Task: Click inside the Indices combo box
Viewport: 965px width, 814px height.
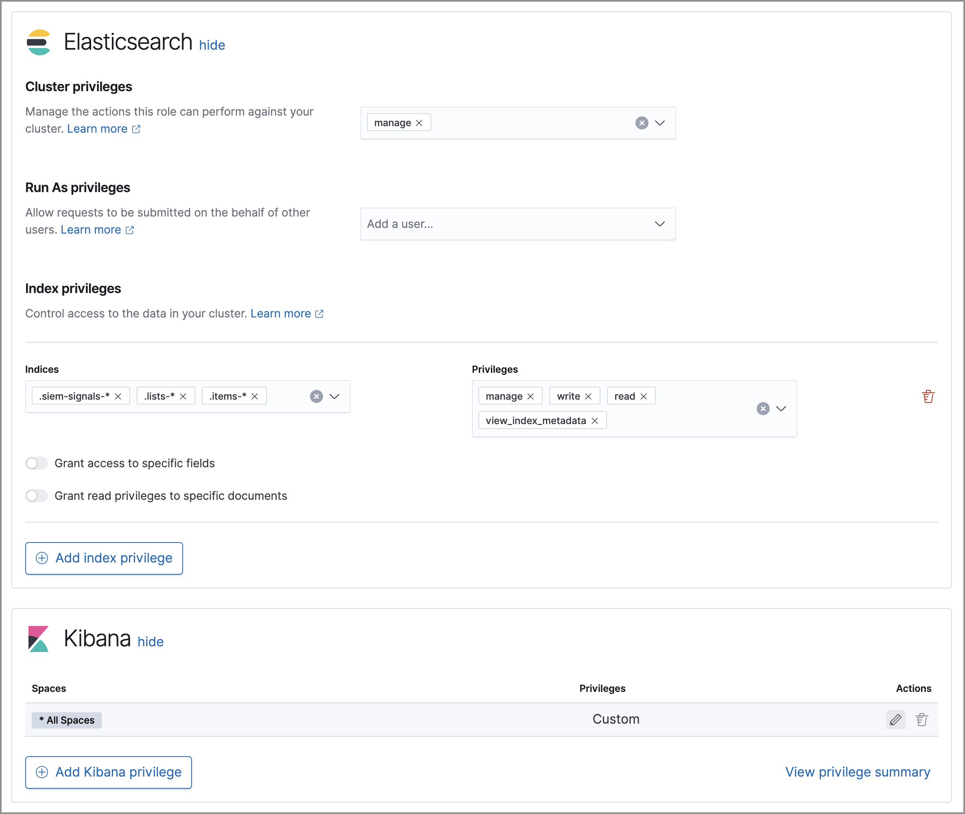Action: pos(188,396)
